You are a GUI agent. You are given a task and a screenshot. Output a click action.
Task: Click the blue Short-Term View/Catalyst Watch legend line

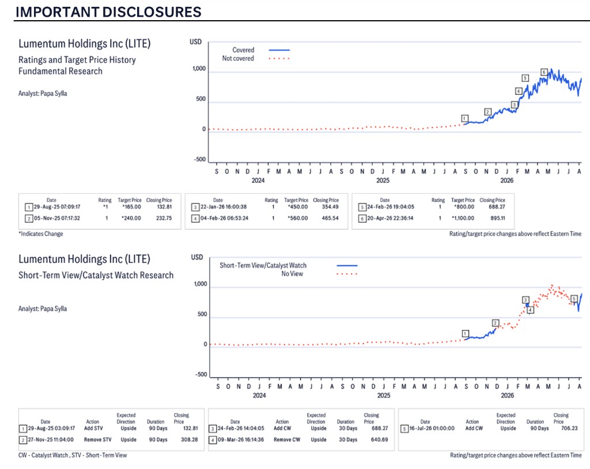tap(347, 265)
